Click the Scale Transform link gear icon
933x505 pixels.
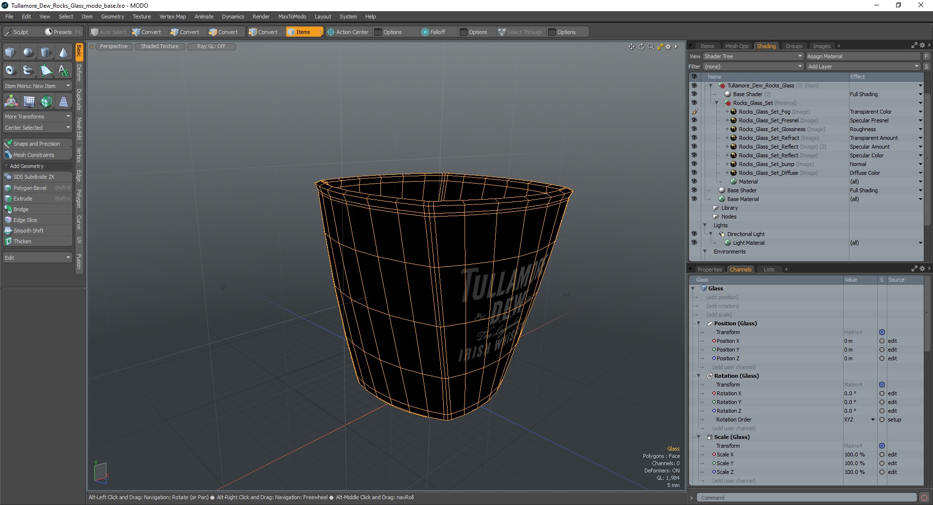click(x=882, y=446)
